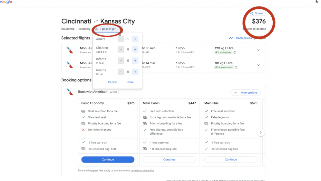The width and height of the screenshot is (321, 181).
Task: Click Done to confirm passenger selection
Action: point(130,82)
